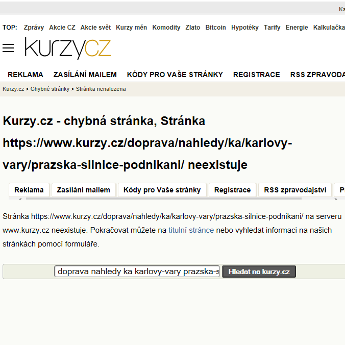Click the Kurzy.cz logo
This screenshot has height=345, width=345.
[68, 48]
